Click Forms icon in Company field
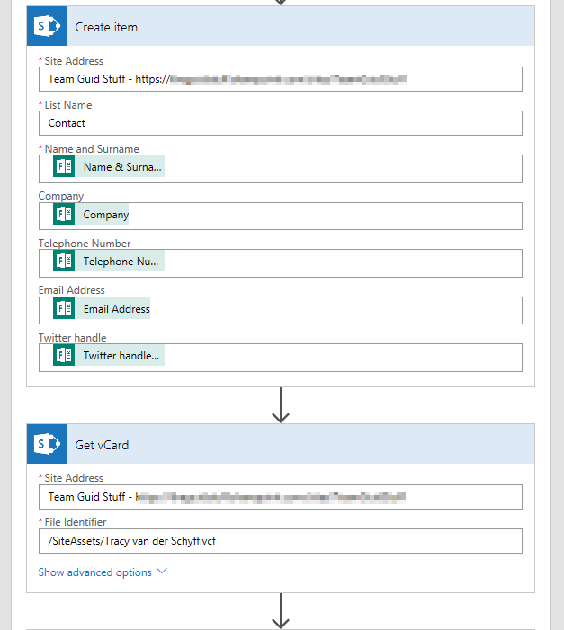The height and width of the screenshot is (630, 564). (x=64, y=215)
